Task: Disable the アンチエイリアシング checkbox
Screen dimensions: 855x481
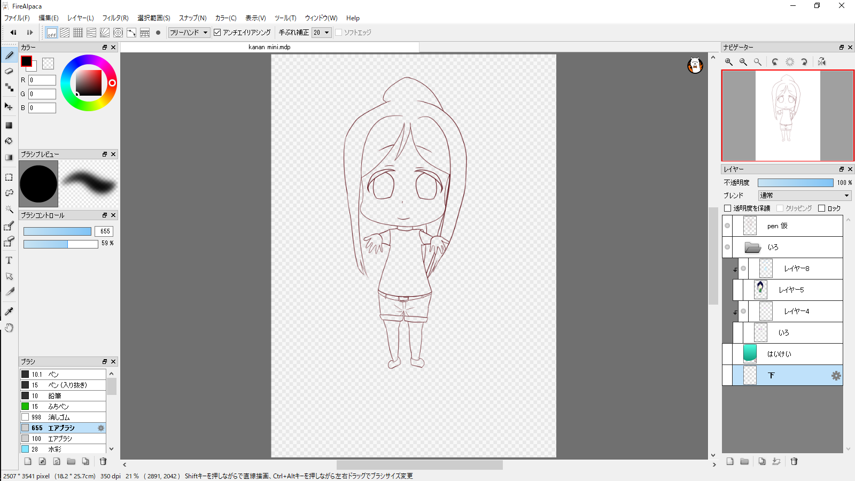Action: [x=217, y=33]
